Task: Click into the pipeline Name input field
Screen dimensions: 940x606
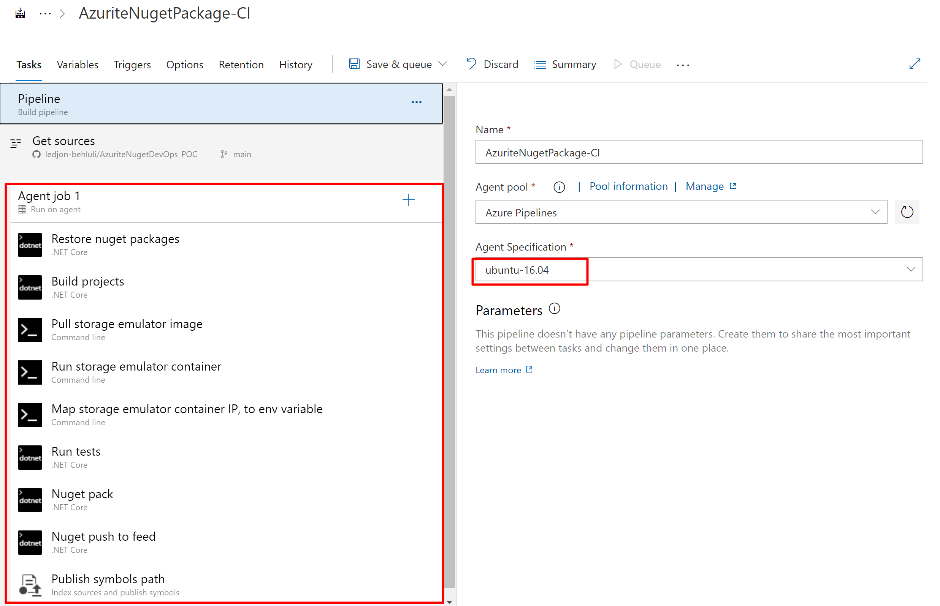Action: [x=699, y=152]
